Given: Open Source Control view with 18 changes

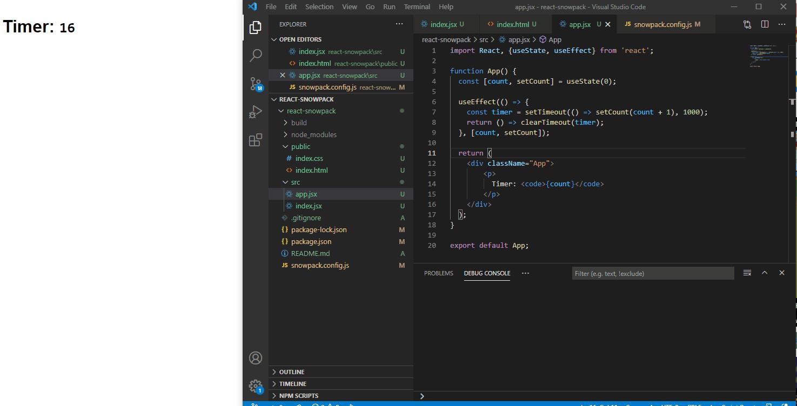Looking at the screenshot, I should click(256, 84).
